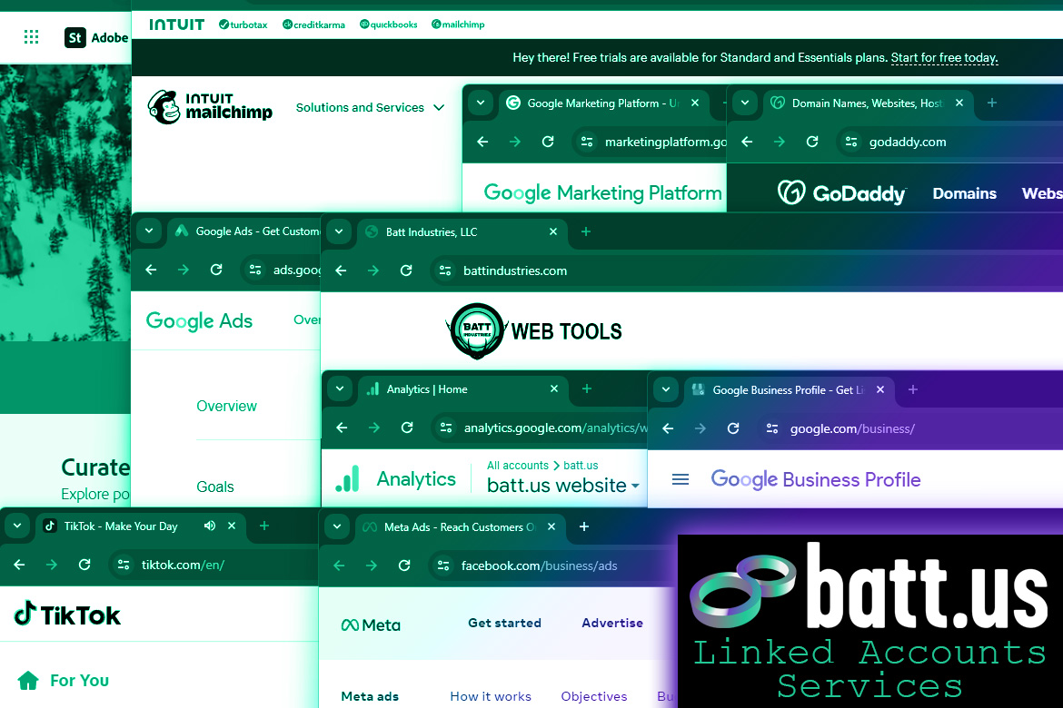Reload the Analytics page
The width and height of the screenshot is (1063, 708).
[x=407, y=428]
